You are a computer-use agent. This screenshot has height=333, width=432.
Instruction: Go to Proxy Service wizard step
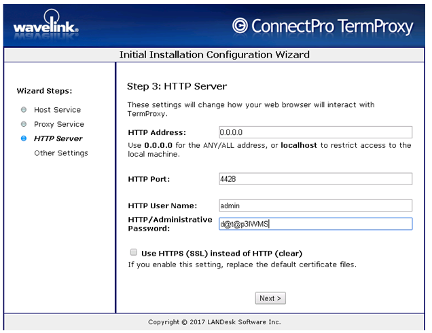coord(59,124)
